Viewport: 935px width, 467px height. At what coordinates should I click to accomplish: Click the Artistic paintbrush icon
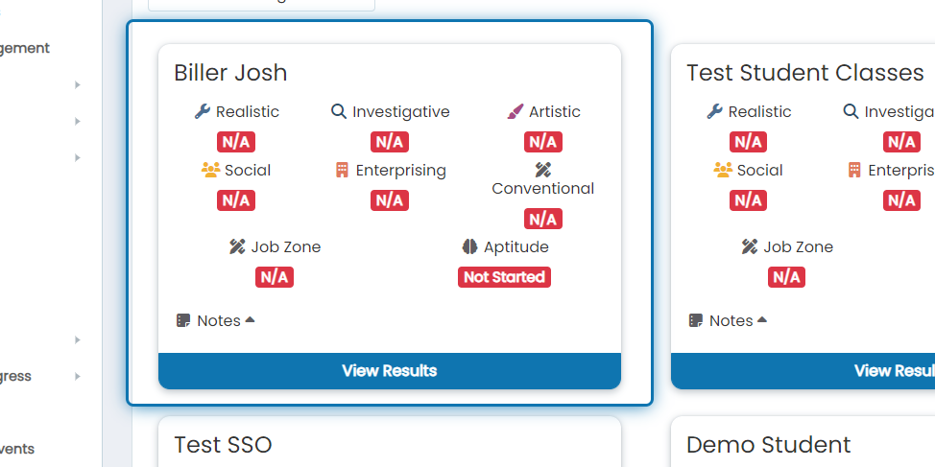point(515,111)
